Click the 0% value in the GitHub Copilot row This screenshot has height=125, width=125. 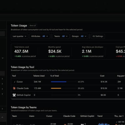(x=79, y=95)
